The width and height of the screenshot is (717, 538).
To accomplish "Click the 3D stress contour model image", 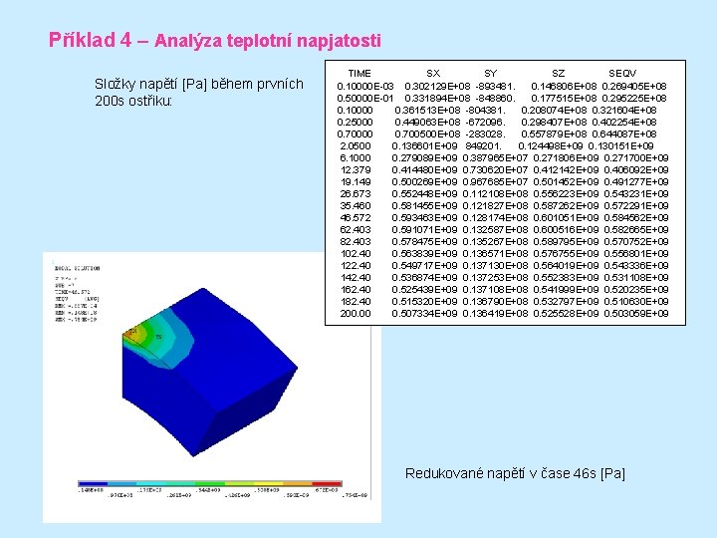I will click(x=210, y=372).
